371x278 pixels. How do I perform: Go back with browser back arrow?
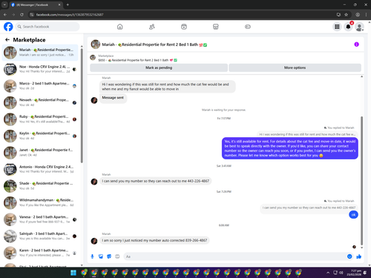[x=5, y=15]
